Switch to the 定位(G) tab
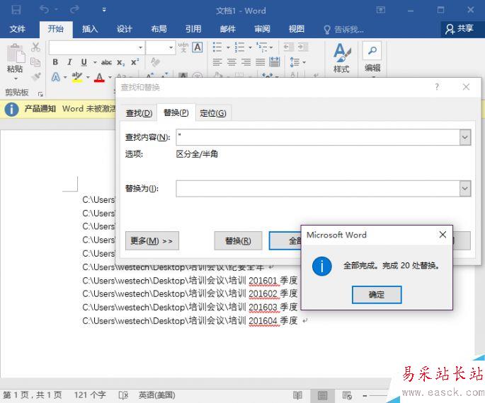Viewport: 485px width, 403px height. tap(213, 113)
